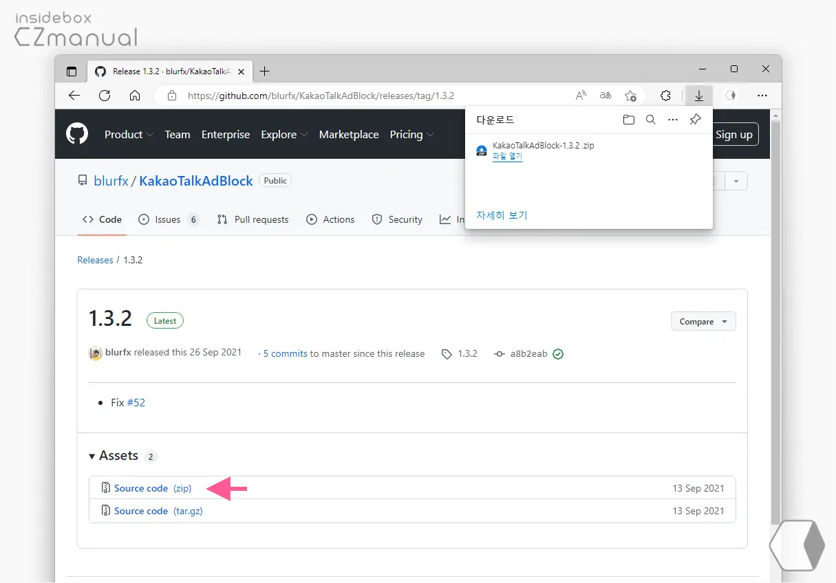
Task: Click the translate icon in address bar
Action: coord(605,96)
